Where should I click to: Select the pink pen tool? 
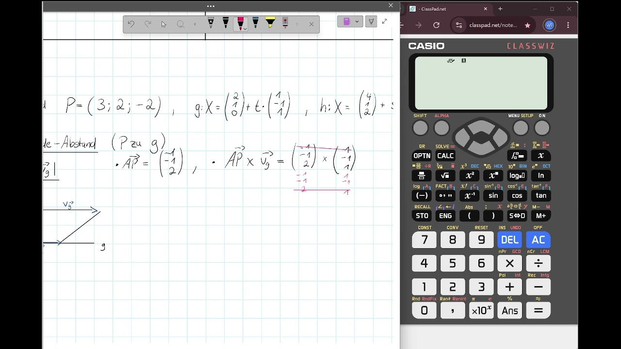pos(240,23)
